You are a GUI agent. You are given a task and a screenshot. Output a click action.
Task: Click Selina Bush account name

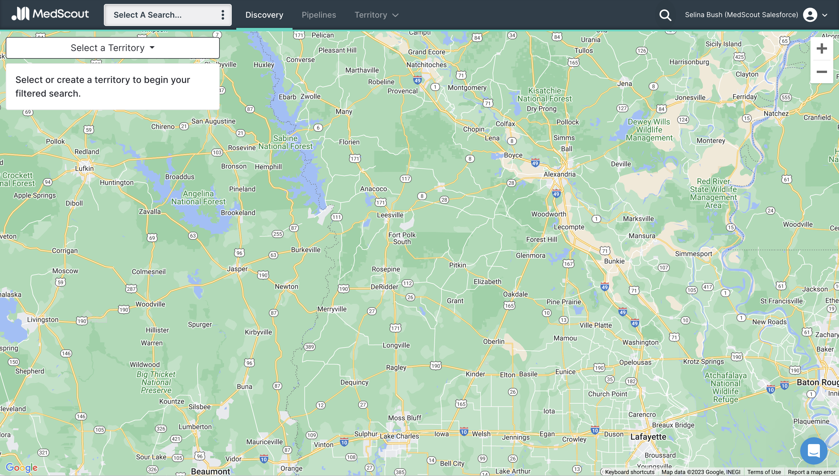click(741, 15)
